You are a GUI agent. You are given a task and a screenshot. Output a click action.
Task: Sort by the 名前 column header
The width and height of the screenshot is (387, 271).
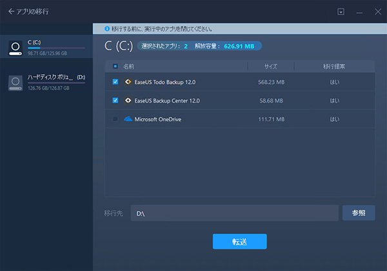(x=128, y=66)
